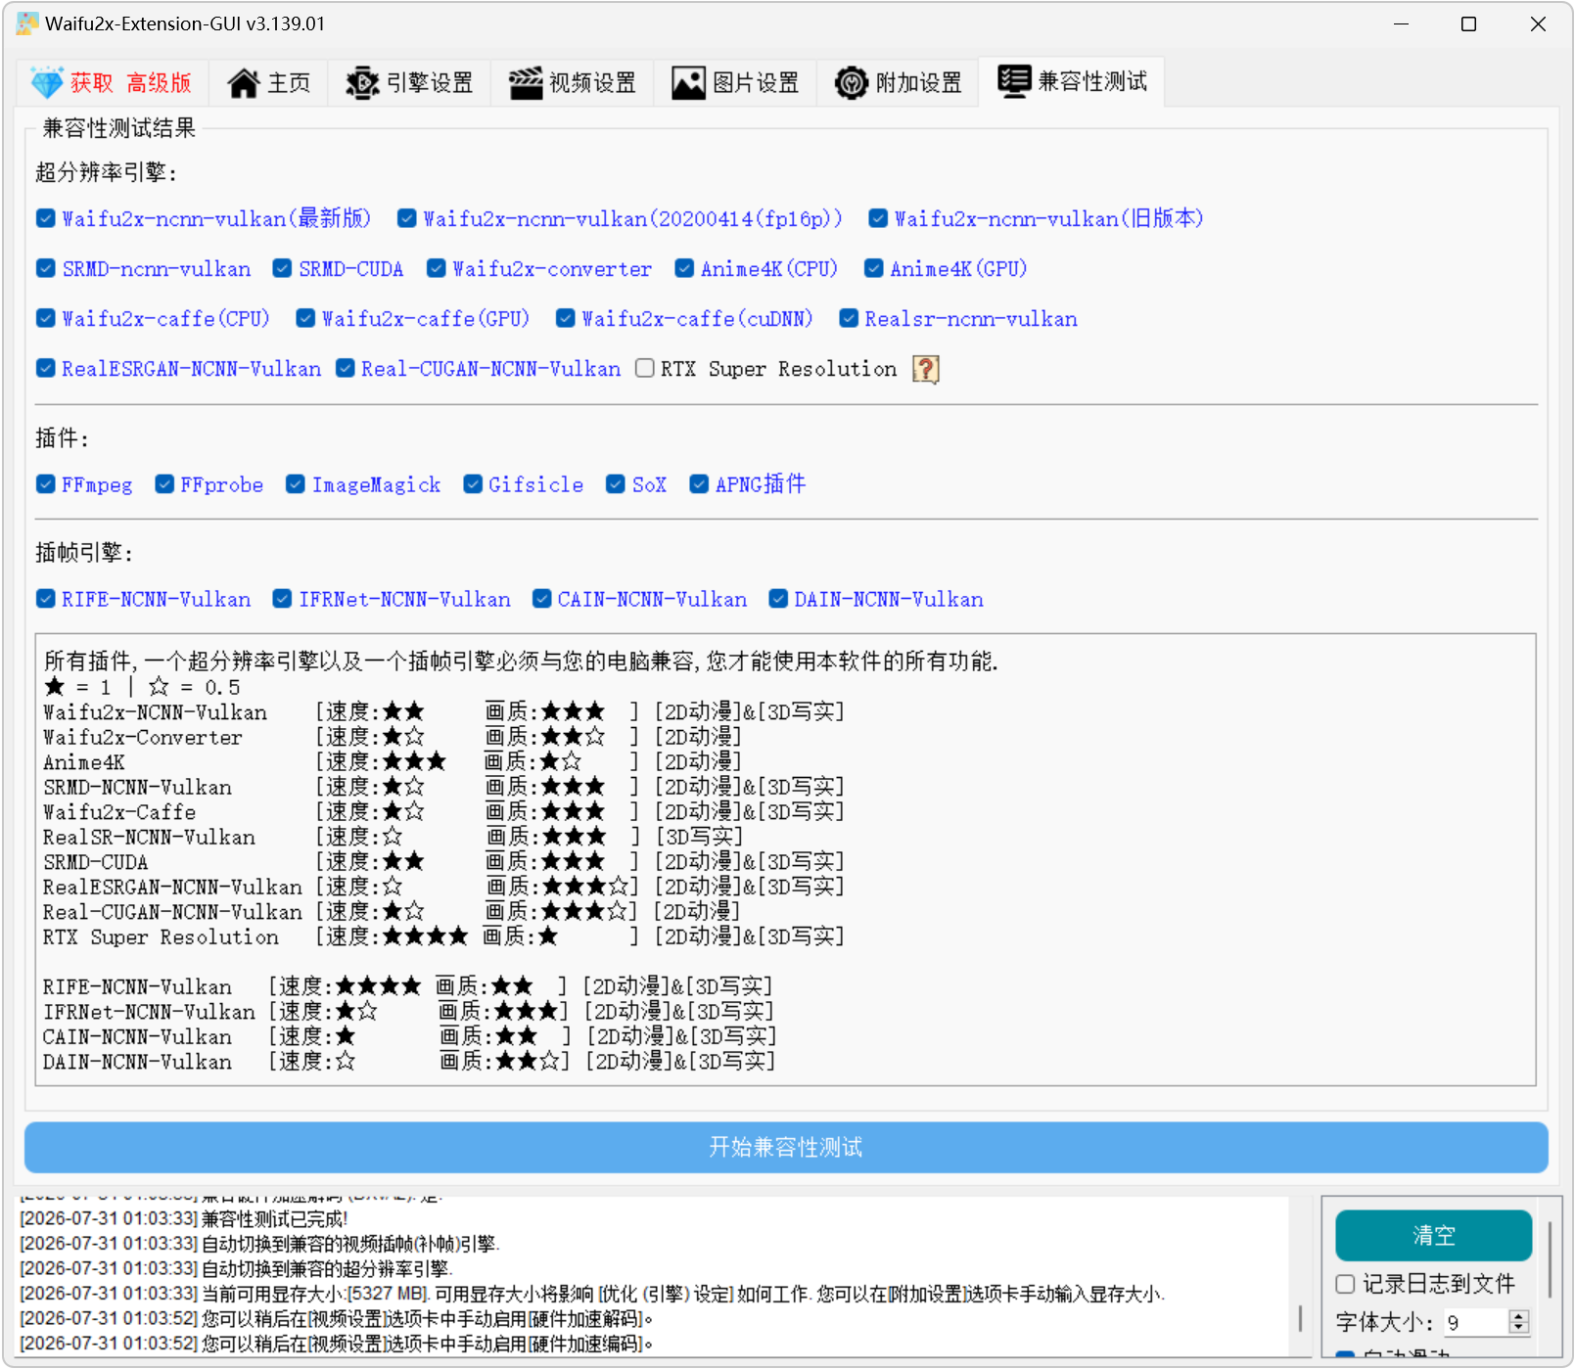The height and width of the screenshot is (1369, 1575).
Task: Click the log line showing 5327 MB
Action: click(592, 1294)
